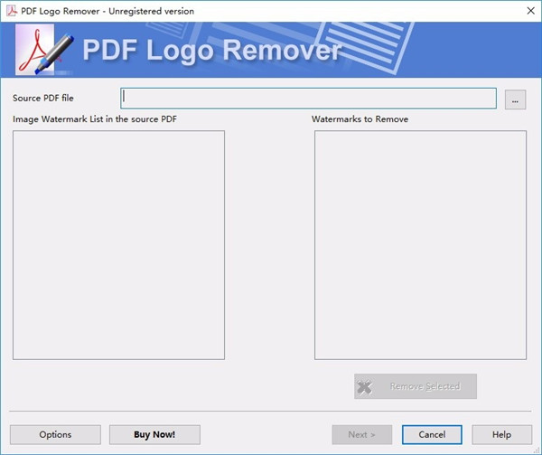Click the Watermarks to Remove list box
This screenshot has height=455, width=542.
coord(420,245)
